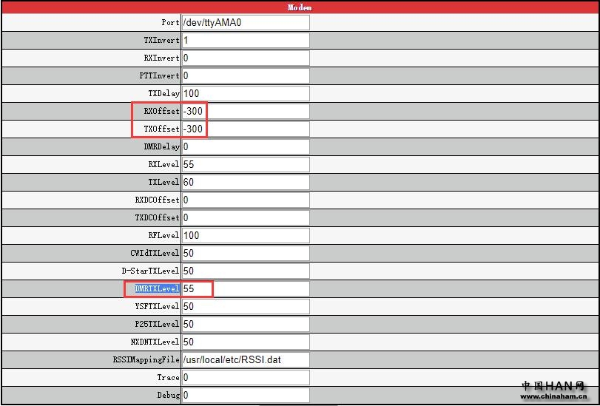600x406 pixels.
Task: Click the RSSIMappingFile path field
Action: [245, 359]
